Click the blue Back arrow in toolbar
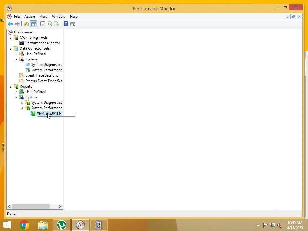Image resolution: width=308 pixels, height=231 pixels. [x=10, y=24]
